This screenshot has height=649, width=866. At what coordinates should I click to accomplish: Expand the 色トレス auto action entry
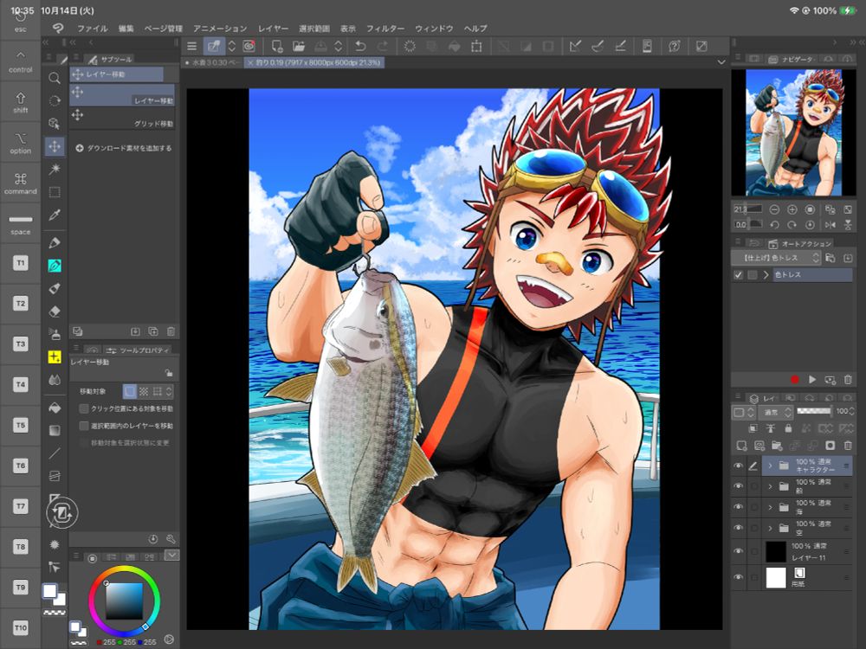pos(766,275)
